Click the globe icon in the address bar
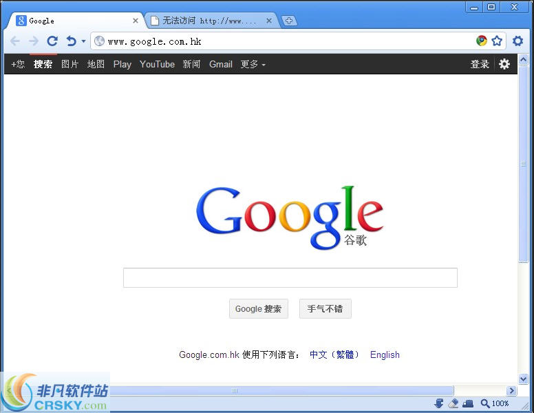Viewport: 534px width, 413px height. pyautogui.click(x=99, y=41)
